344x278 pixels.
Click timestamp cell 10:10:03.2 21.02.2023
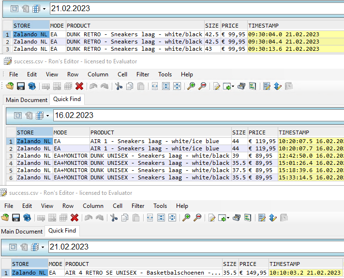pyautogui.click(x=305, y=273)
